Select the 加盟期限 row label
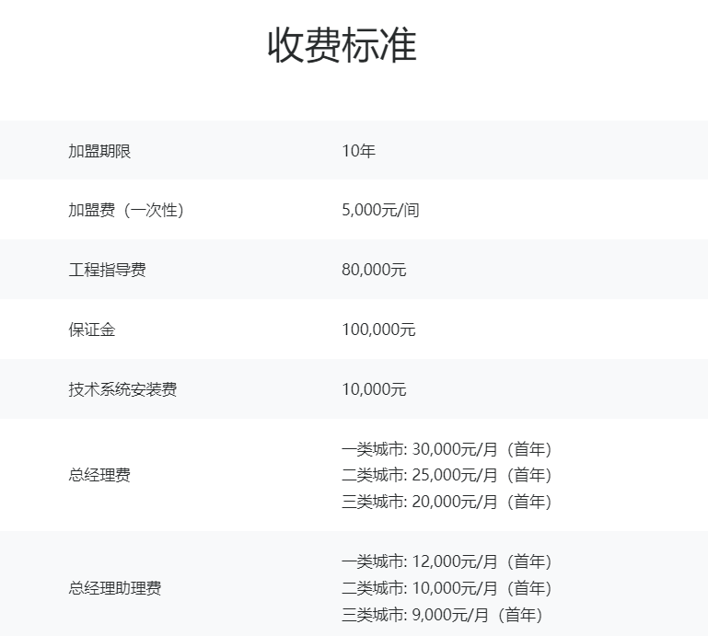708x636 pixels. [99, 151]
